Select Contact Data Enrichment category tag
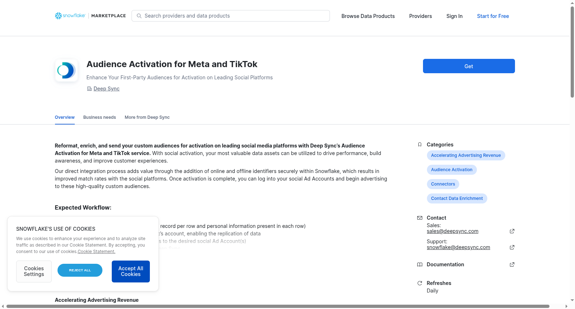 [x=457, y=198]
